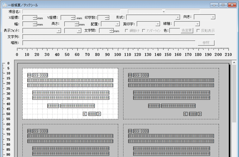Click the vertical scrollbar thumb
This screenshot has width=239, height=157.
pyautogui.click(x=234, y=93)
